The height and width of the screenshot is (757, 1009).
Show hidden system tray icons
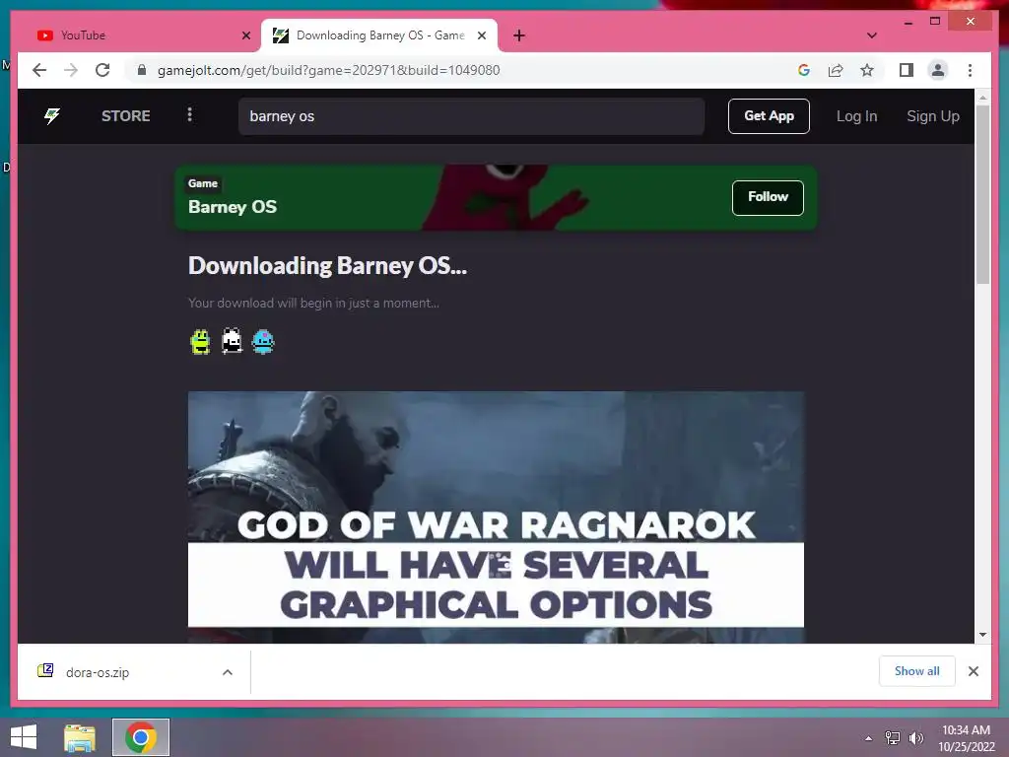point(869,738)
